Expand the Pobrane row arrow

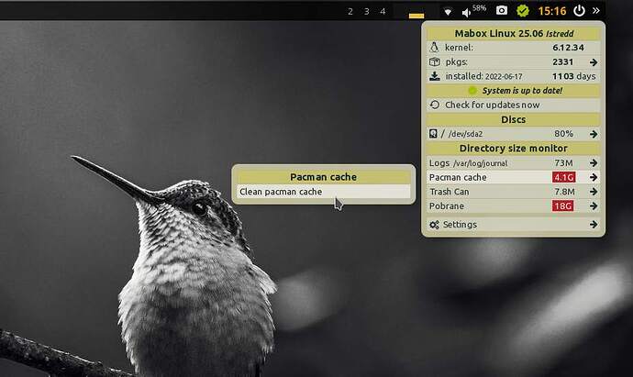(594, 206)
